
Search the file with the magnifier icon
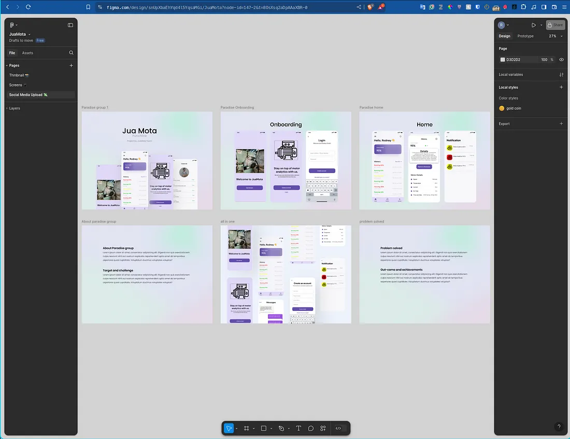pos(72,53)
